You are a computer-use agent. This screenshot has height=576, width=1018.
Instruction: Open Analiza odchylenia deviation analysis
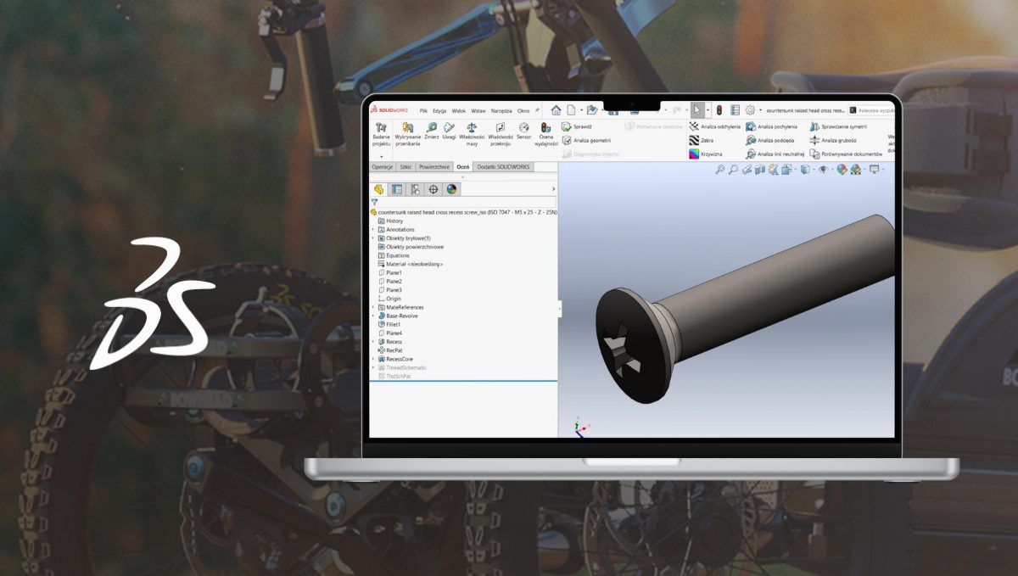click(x=714, y=126)
